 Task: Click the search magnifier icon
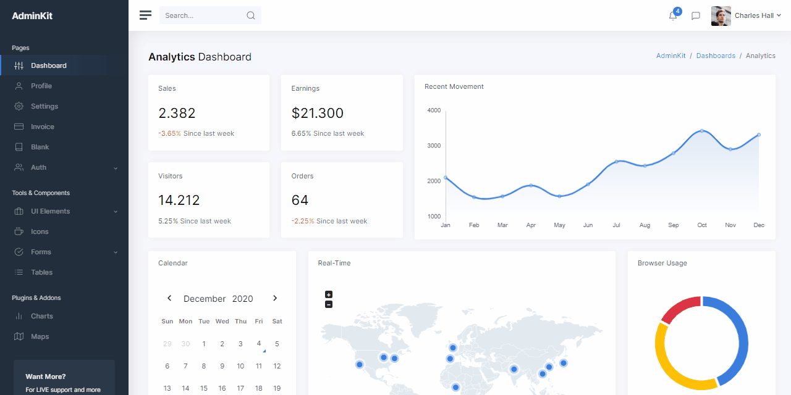click(251, 15)
